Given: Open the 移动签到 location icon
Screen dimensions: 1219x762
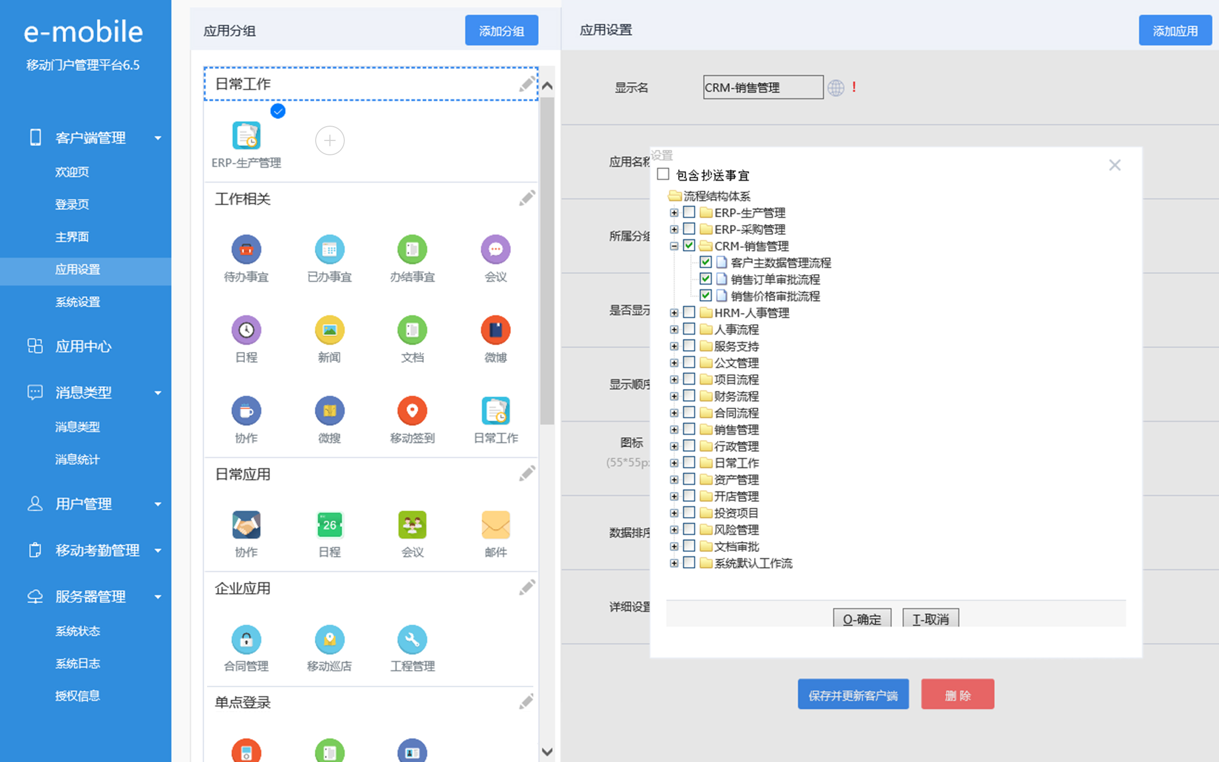Looking at the screenshot, I should pyautogui.click(x=412, y=411).
